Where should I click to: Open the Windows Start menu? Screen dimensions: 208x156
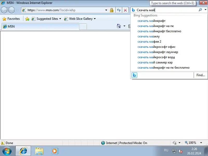point(7,151)
